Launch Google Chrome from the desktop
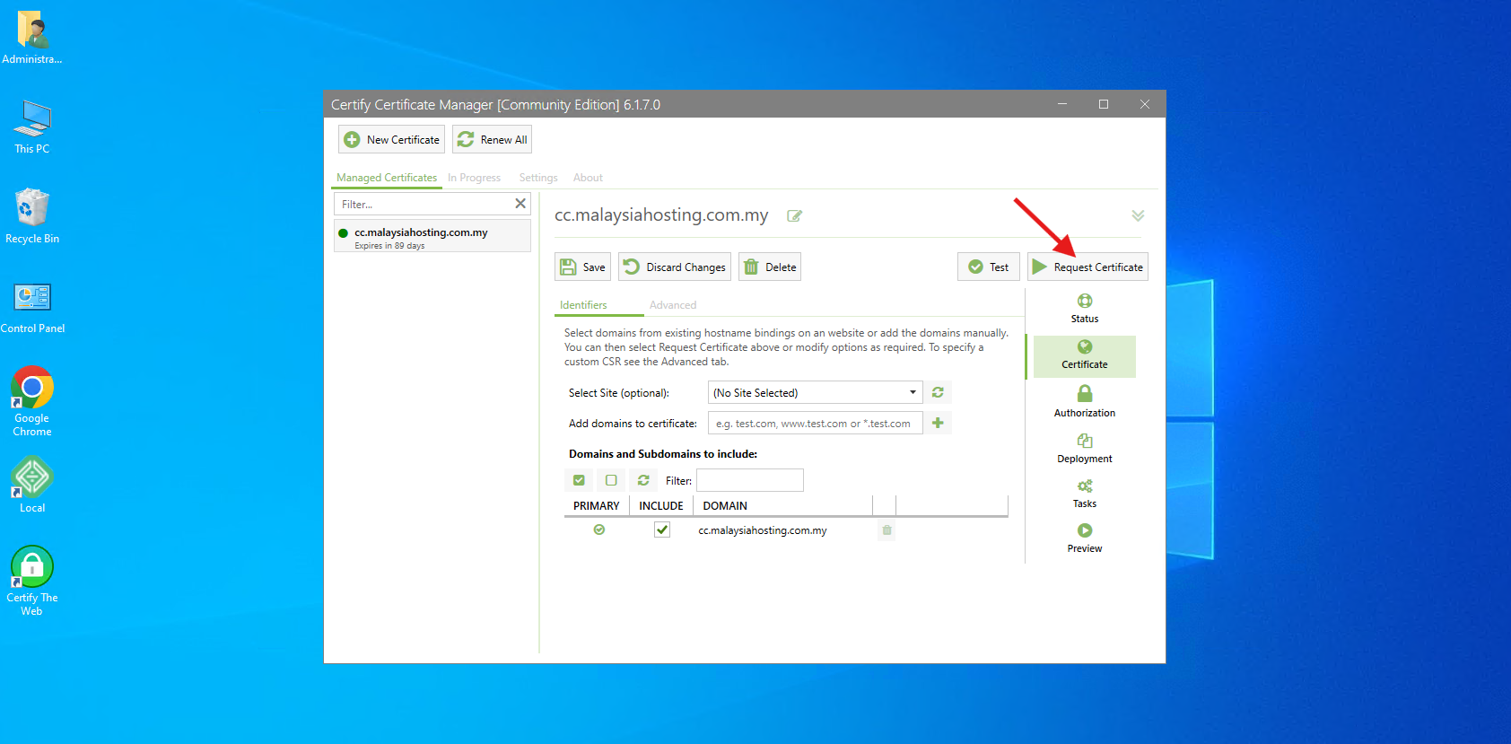Image resolution: width=1511 pixels, height=744 pixels. [32, 401]
